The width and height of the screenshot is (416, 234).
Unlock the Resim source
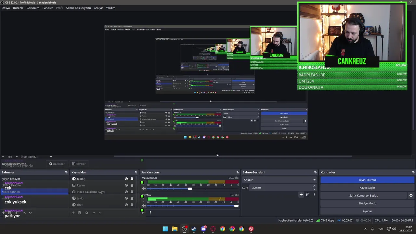[x=132, y=185]
